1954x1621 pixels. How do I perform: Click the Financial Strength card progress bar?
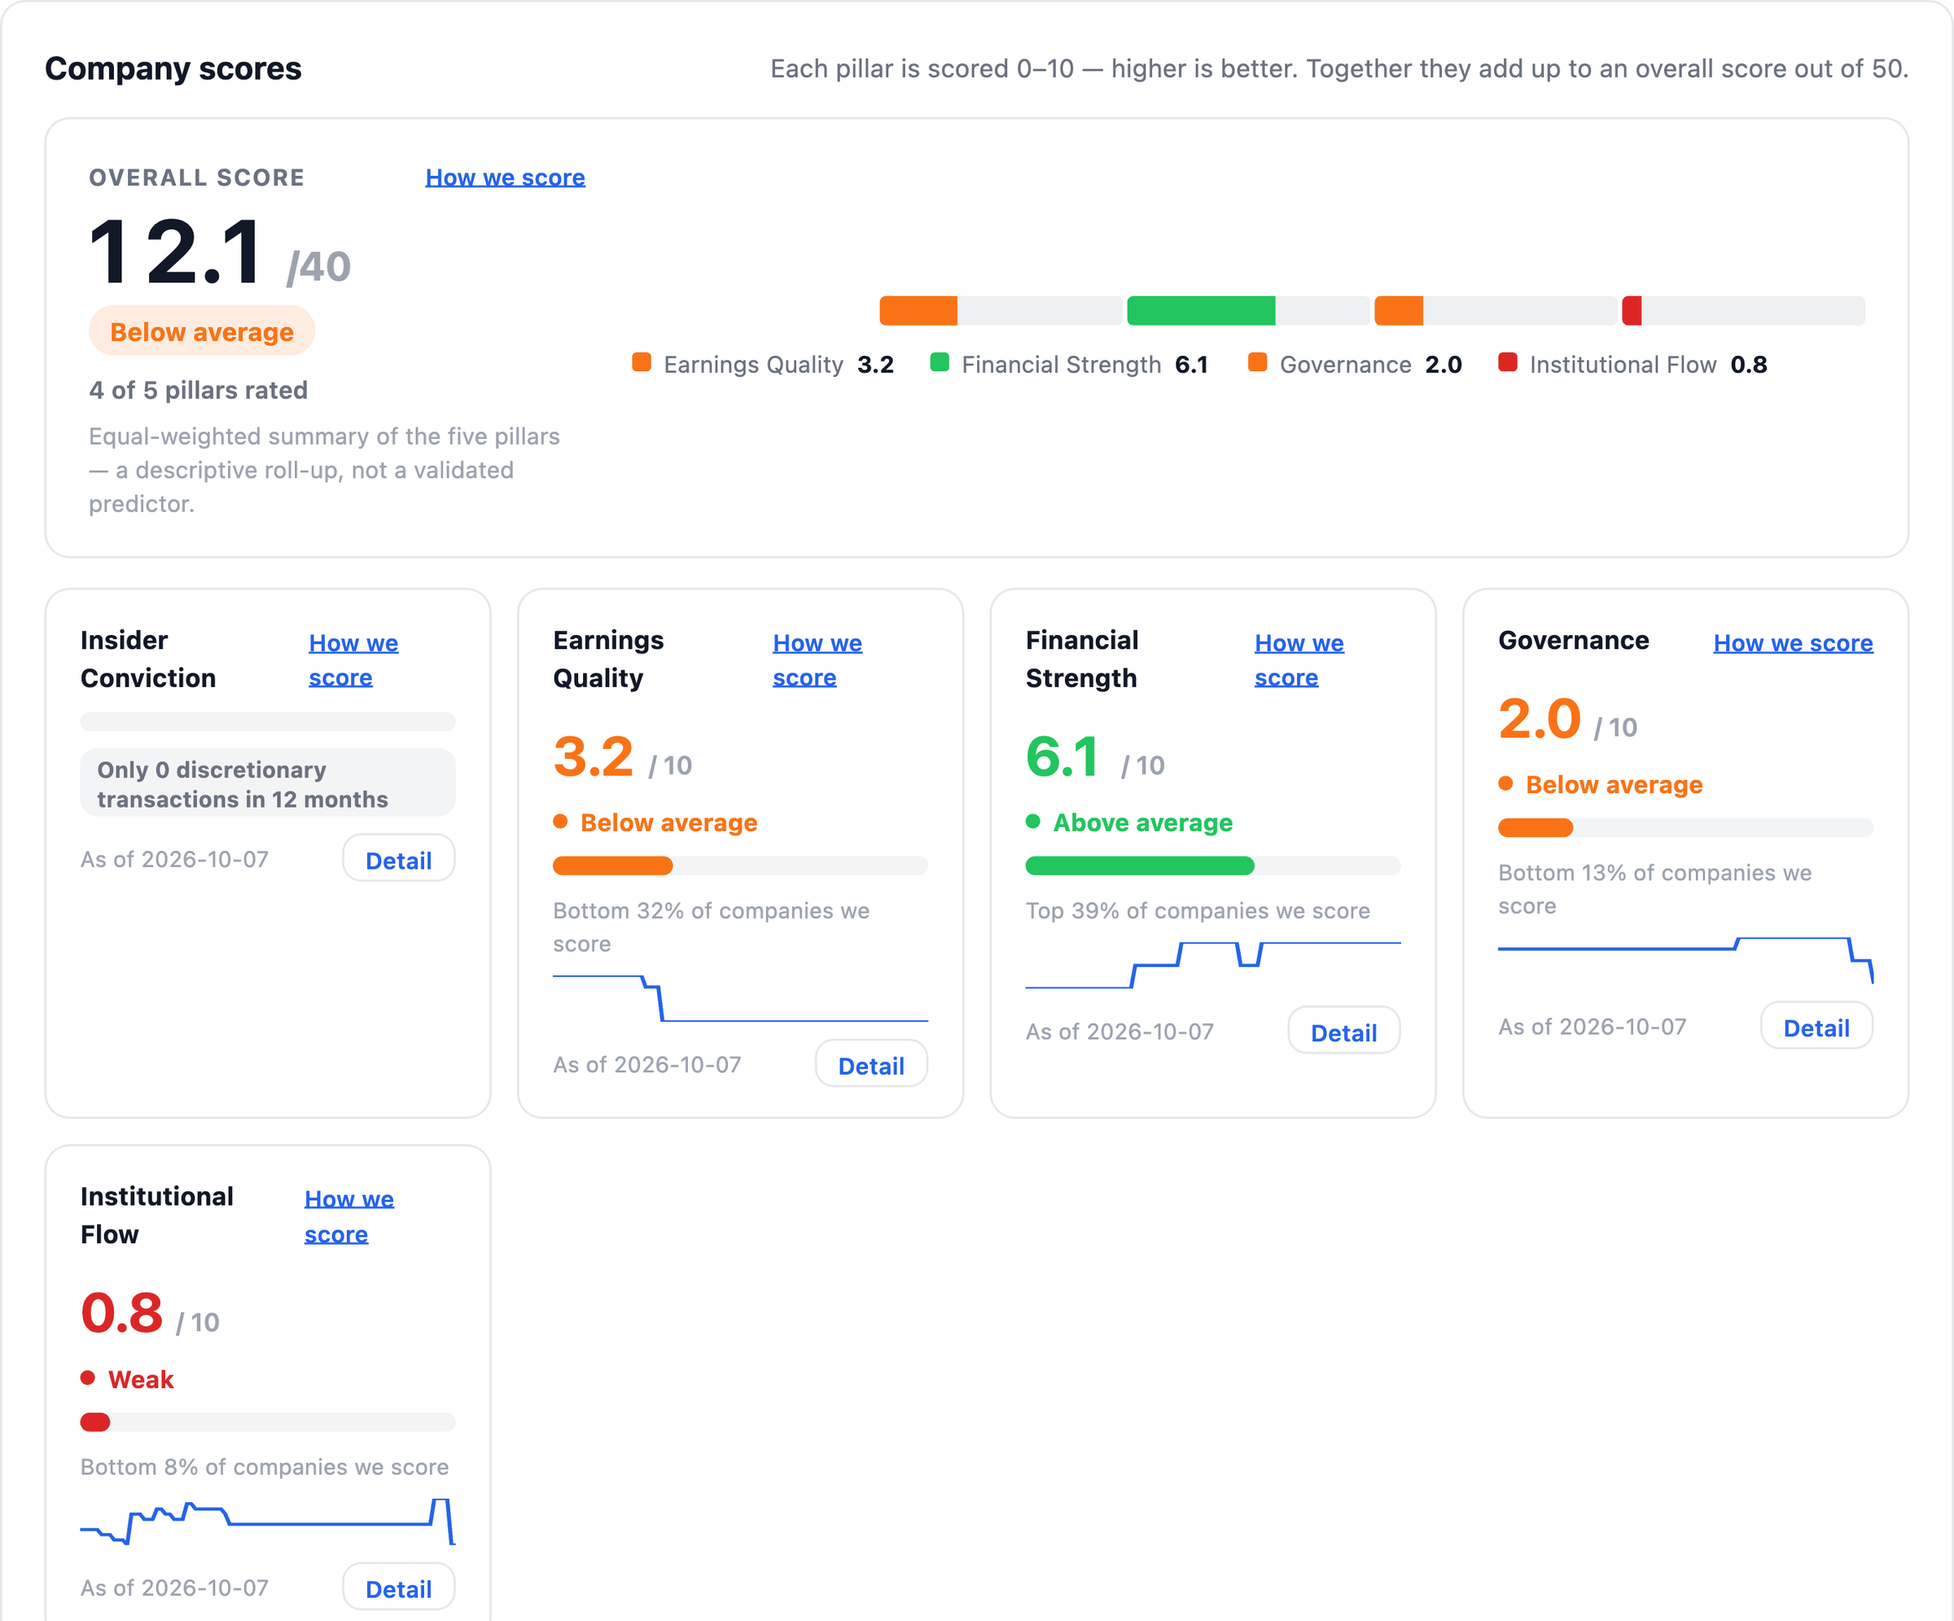coord(1212,865)
